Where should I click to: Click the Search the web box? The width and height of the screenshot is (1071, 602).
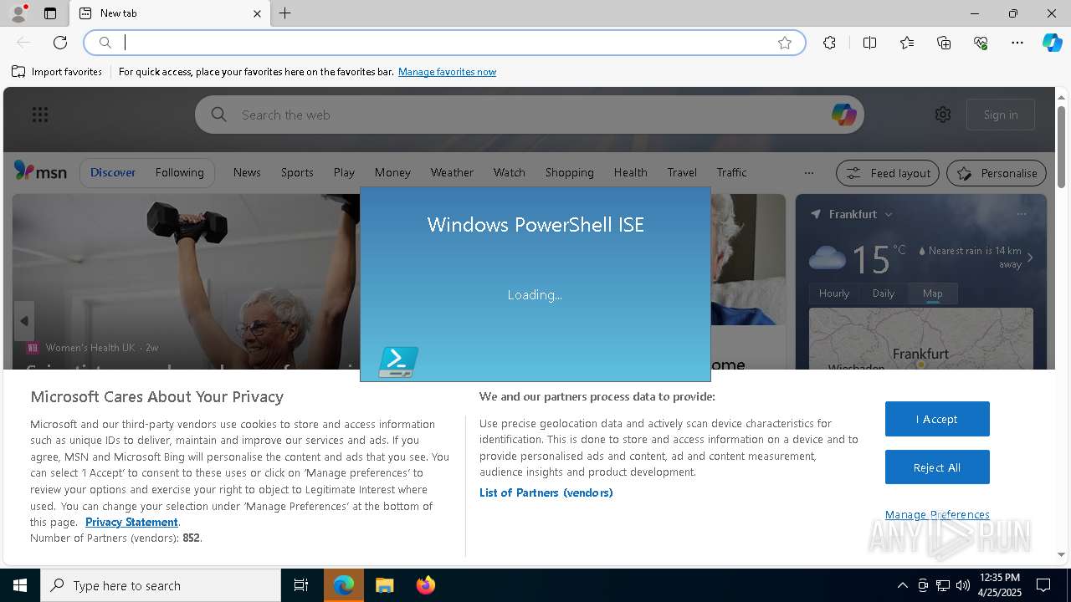tap(529, 115)
